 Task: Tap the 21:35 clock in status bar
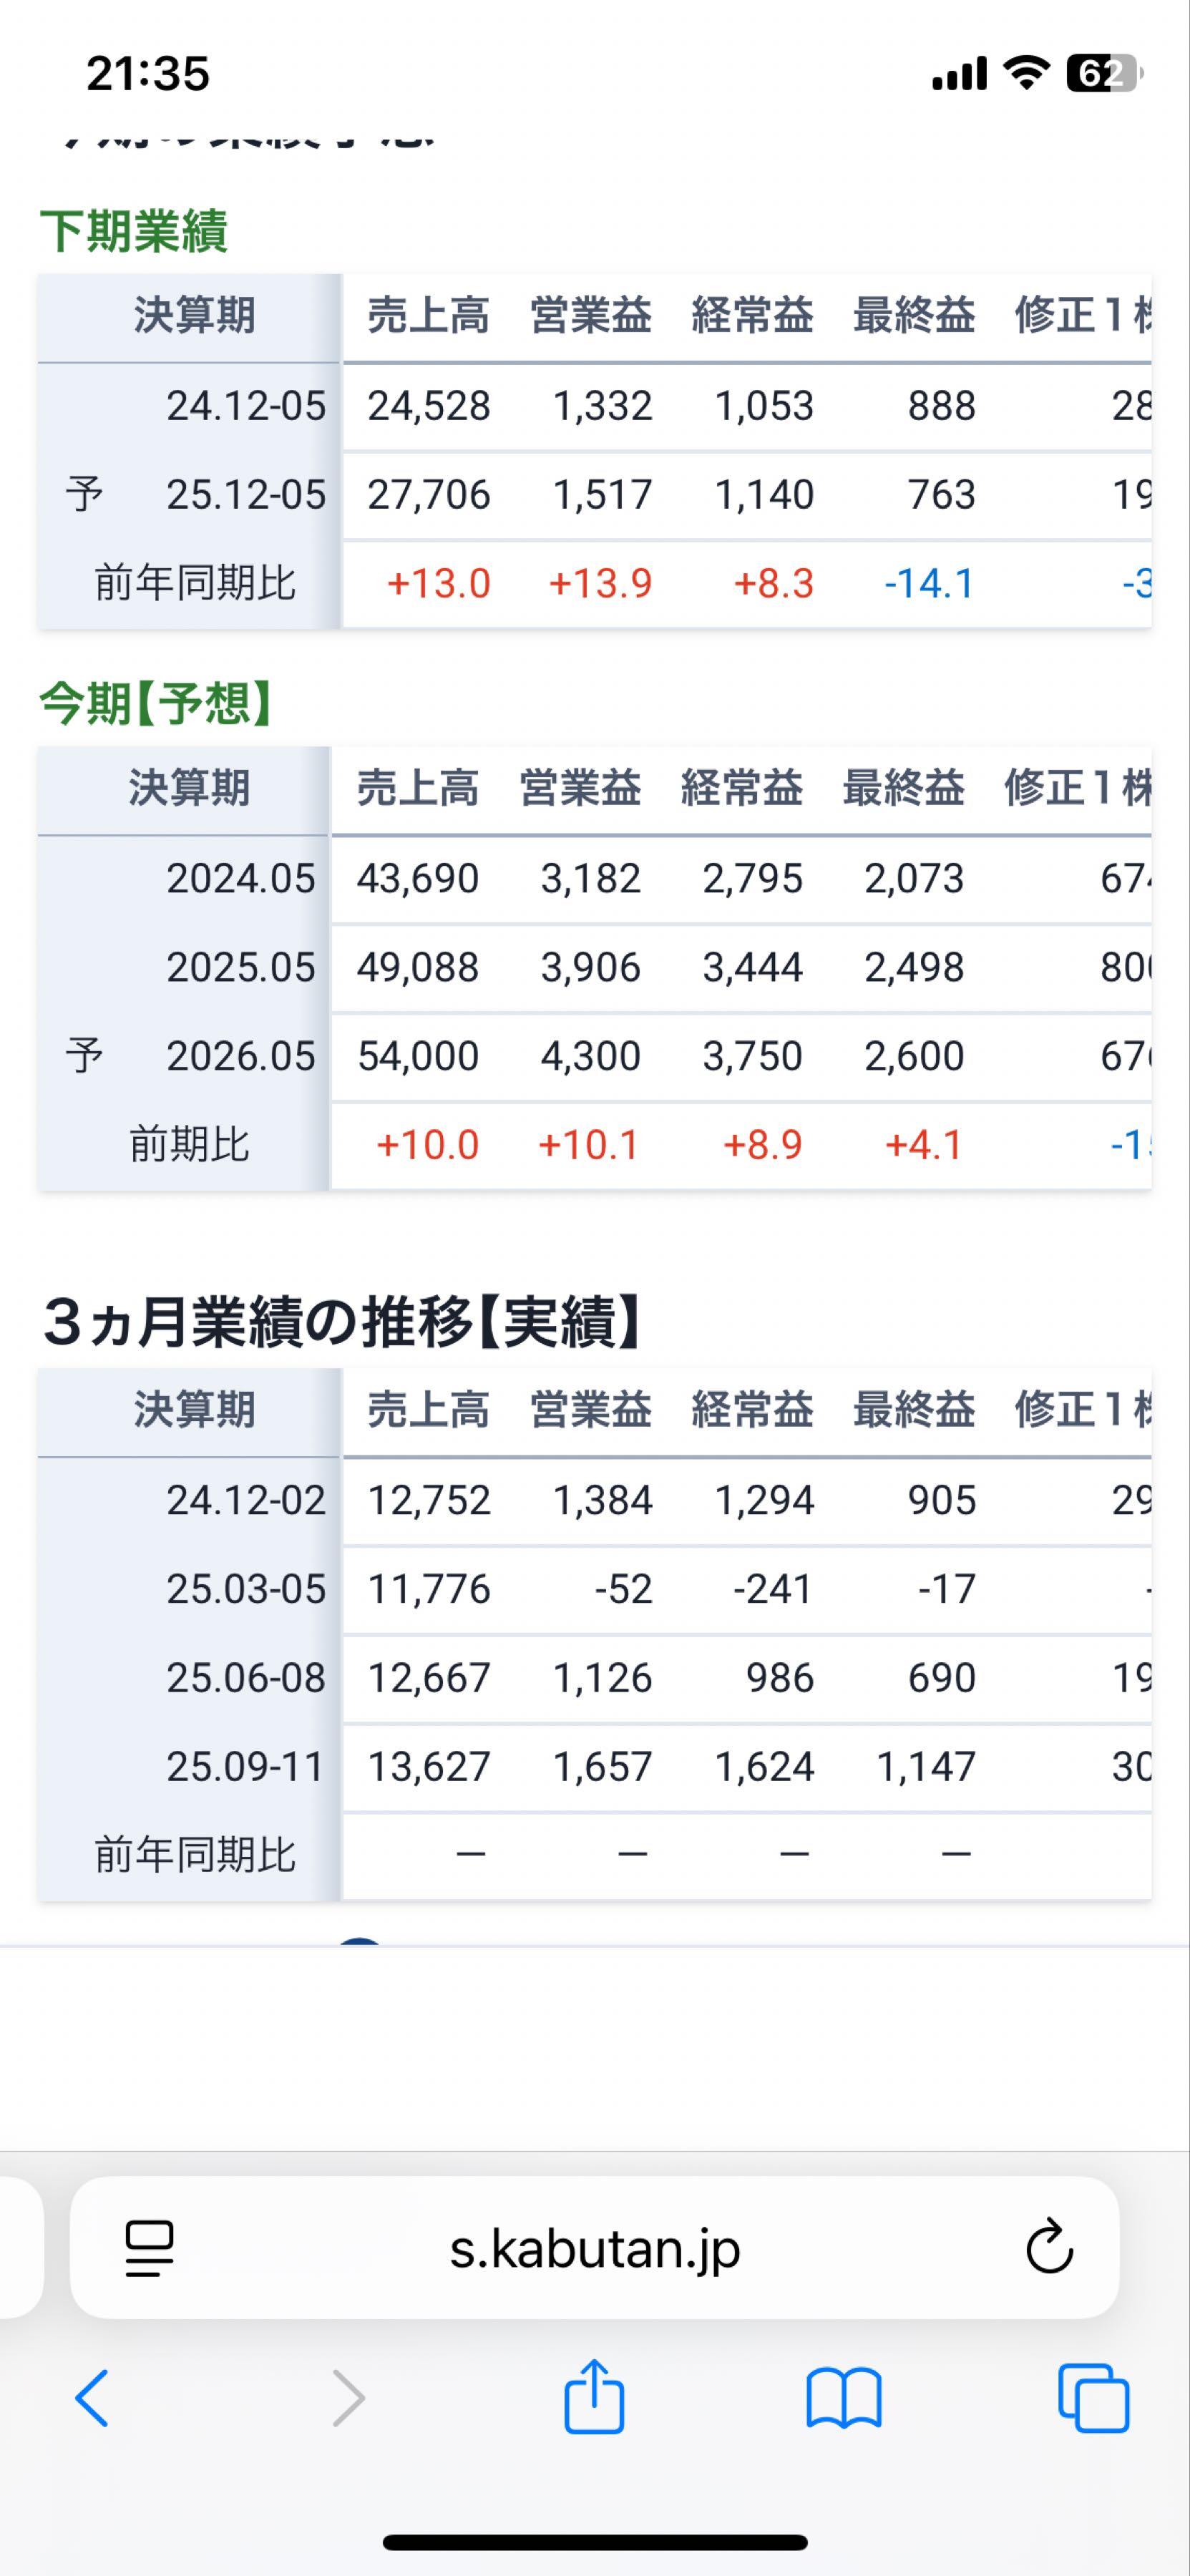coord(148,73)
